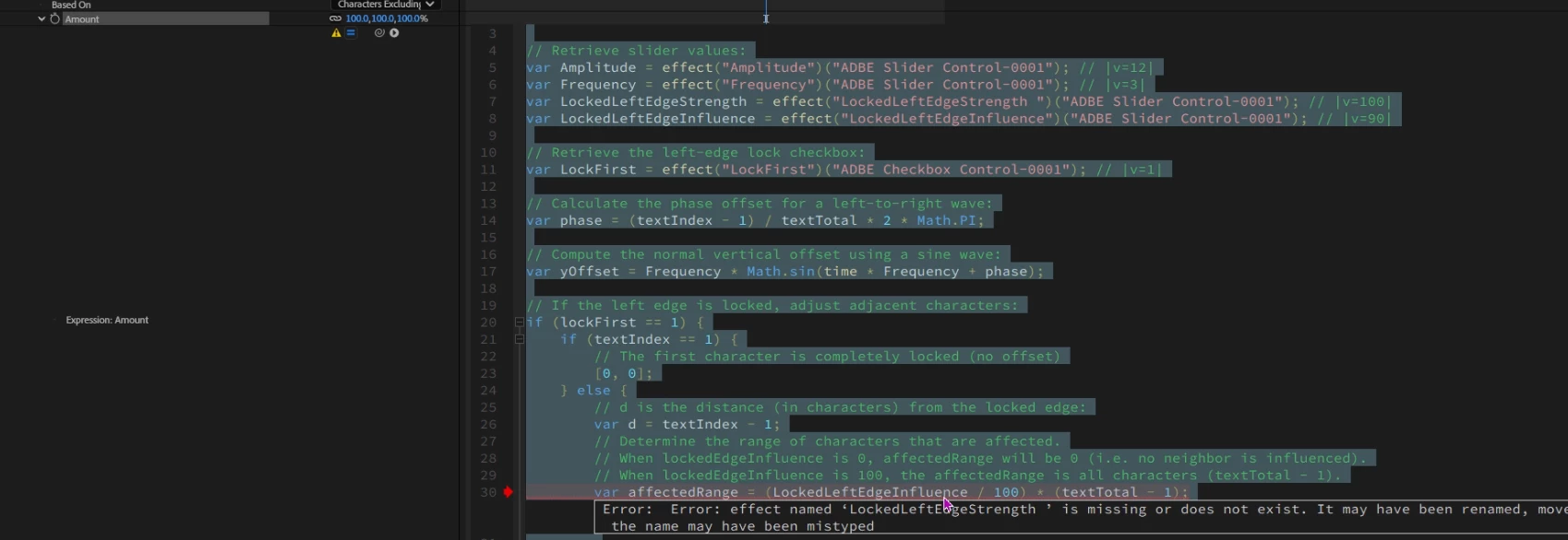The image size is (1568, 540).
Task: Click the error tooltip about LockedLeftEdgeStrength
Action: tap(1081, 518)
